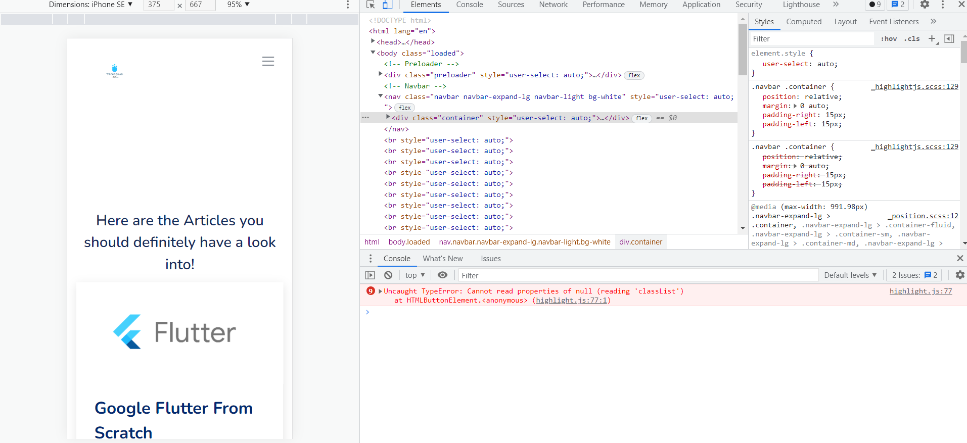Expand the TypeError stack trace

click(x=381, y=291)
